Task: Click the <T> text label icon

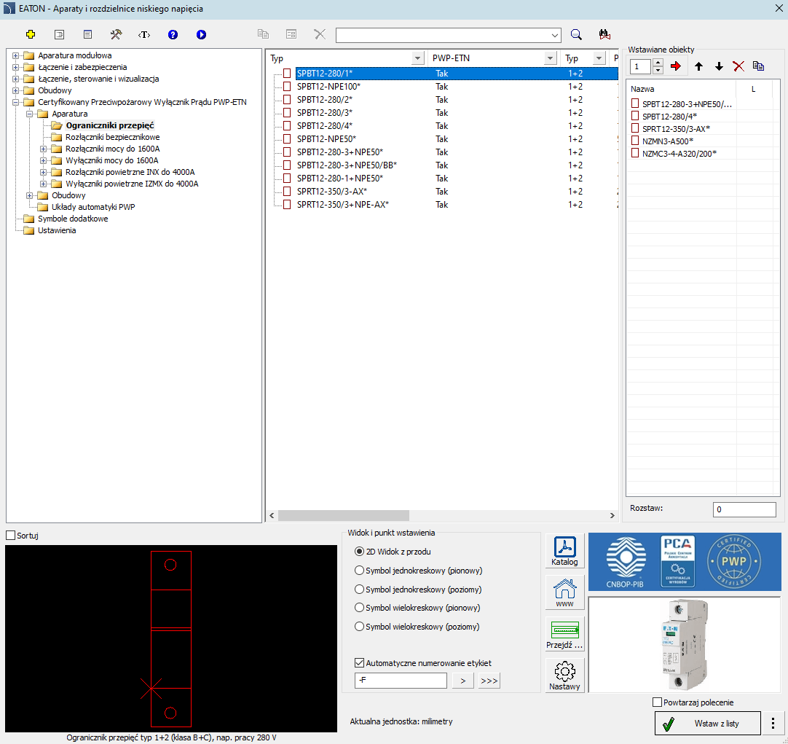Action: 144,35
